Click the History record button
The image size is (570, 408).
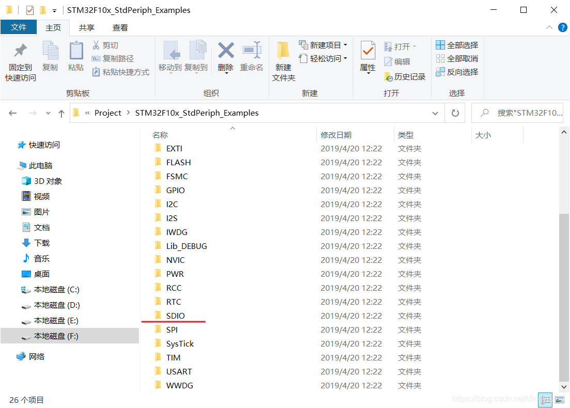(x=405, y=77)
